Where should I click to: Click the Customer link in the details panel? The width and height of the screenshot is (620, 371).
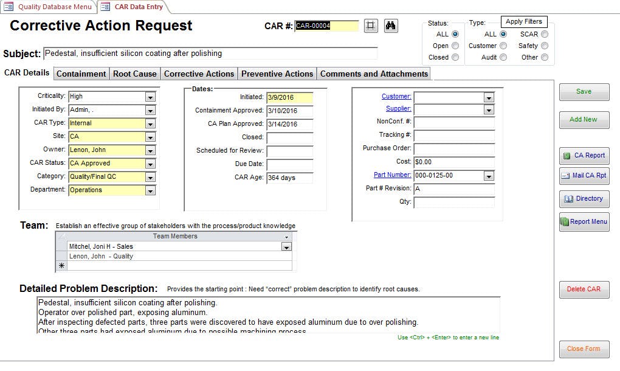(397, 95)
